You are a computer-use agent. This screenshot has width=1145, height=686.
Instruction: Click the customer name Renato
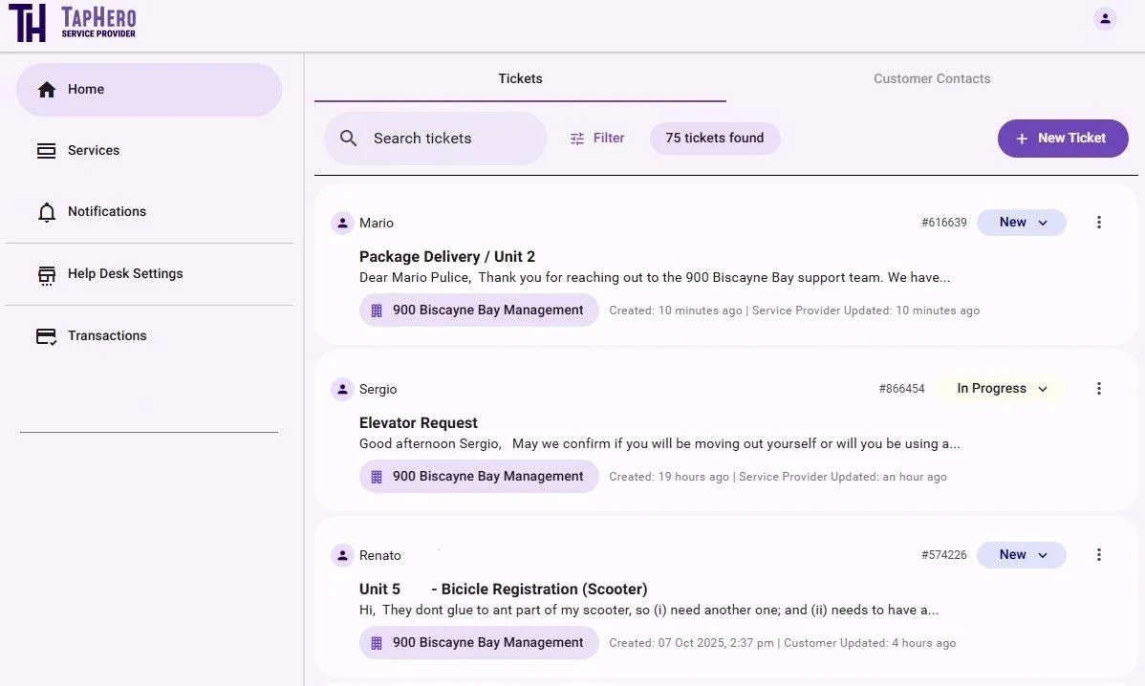click(379, 556)
